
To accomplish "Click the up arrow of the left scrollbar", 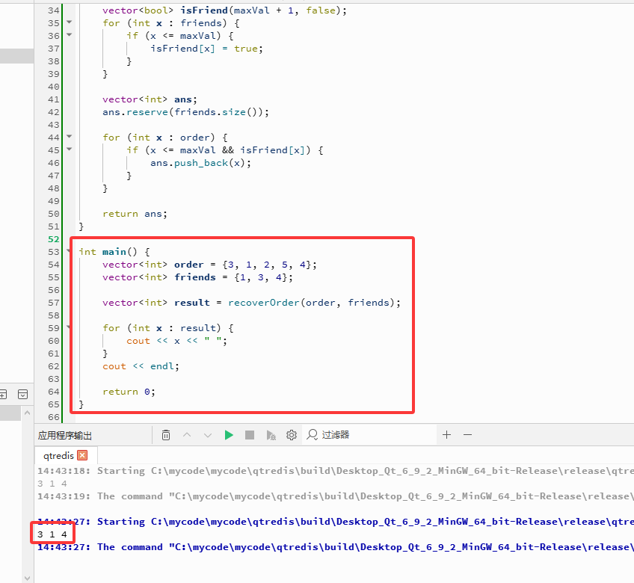I will [27, 413].
